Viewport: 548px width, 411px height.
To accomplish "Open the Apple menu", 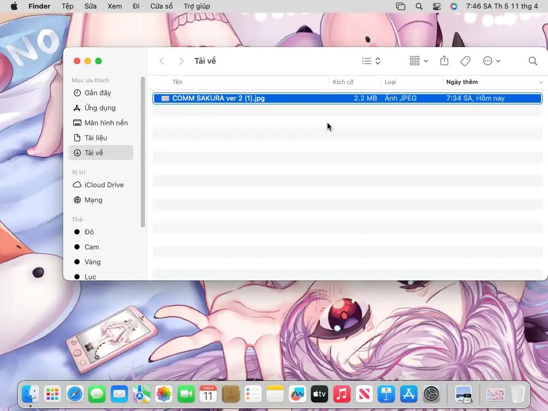I will (14, 6).
